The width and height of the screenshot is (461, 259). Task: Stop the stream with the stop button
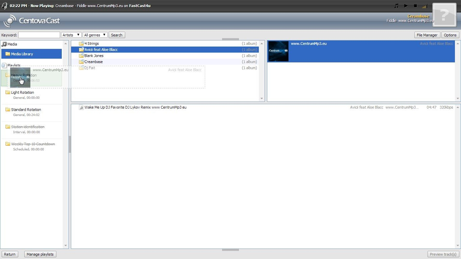[415, 6]
